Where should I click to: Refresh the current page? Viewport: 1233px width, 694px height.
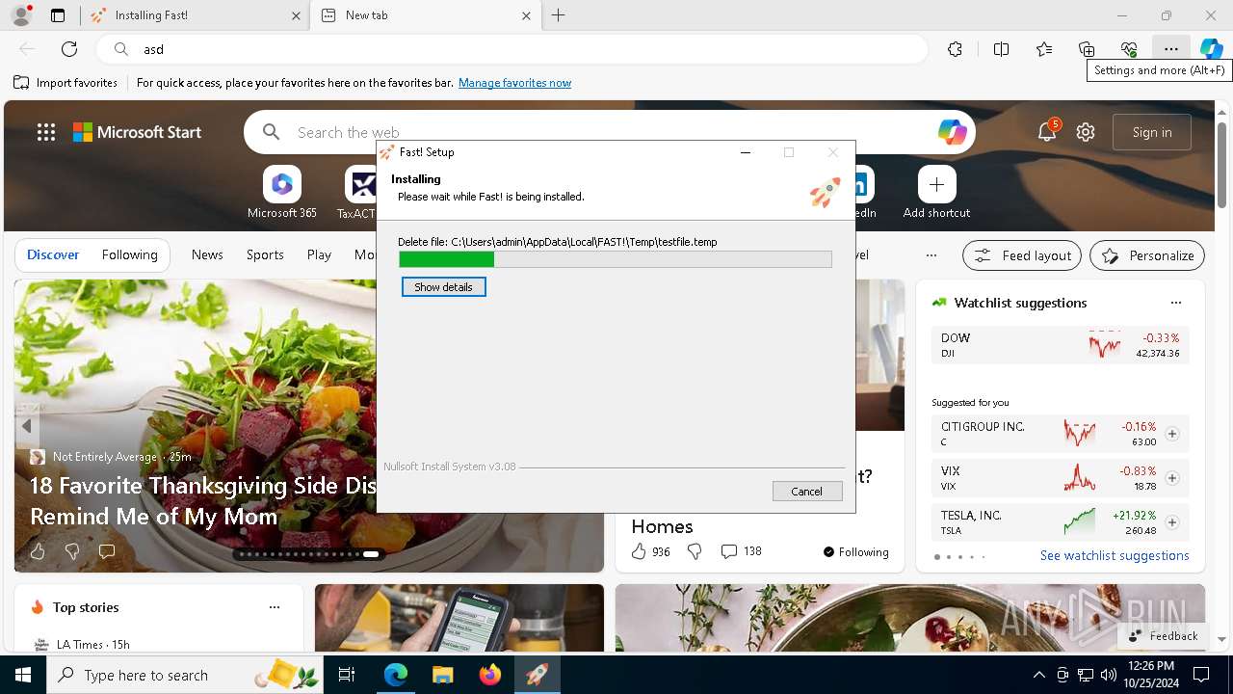click(69, 49)
